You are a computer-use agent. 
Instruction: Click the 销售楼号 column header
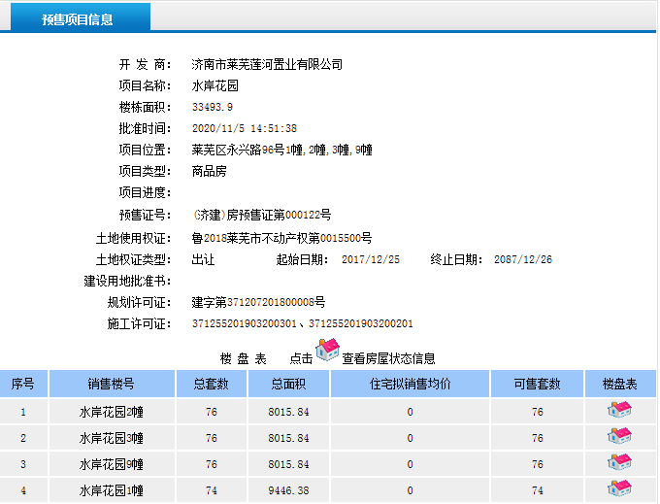[112, 384]
